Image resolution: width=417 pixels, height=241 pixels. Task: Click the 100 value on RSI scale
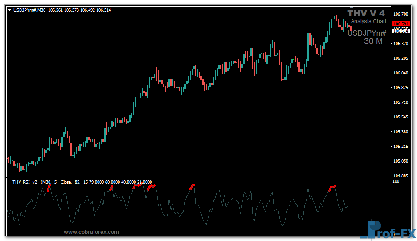[396, 181]
